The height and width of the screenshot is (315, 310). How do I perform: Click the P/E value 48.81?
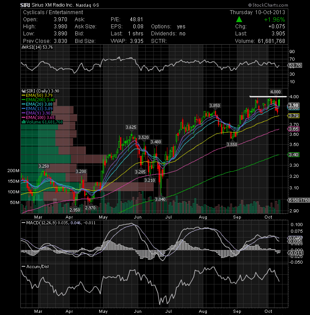tap(136, 19)
